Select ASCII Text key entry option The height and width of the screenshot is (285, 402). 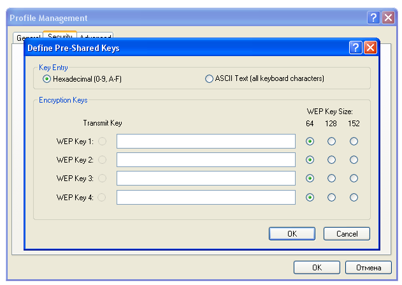(209, 79)
